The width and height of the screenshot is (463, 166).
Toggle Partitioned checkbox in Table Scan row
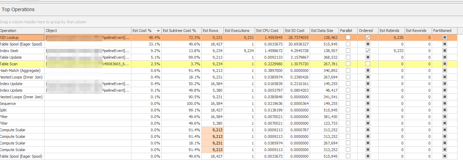coord(445,64)
